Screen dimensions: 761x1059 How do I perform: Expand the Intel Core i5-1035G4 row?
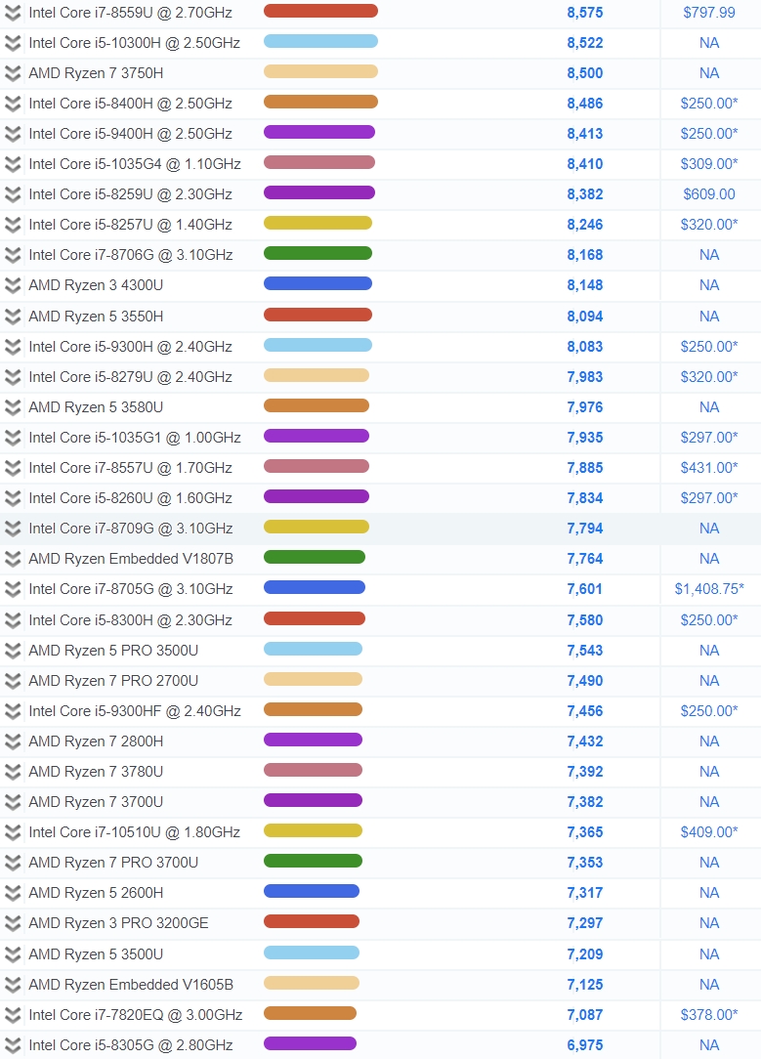click(x=13, y=165)
